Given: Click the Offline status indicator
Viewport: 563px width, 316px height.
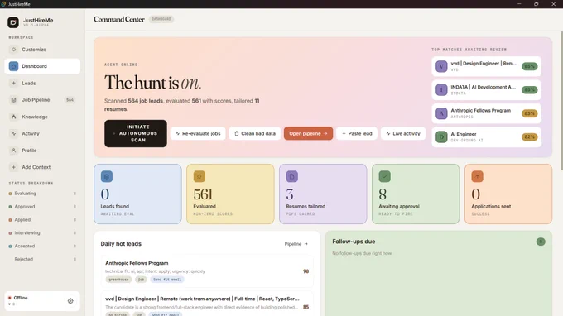Looking at the screenshot, I should 18,298.
